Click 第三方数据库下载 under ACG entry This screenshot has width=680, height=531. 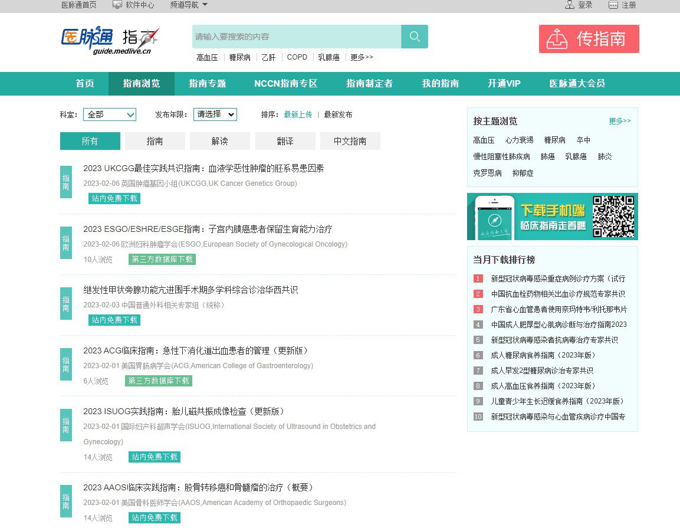(x=159, y=381)
